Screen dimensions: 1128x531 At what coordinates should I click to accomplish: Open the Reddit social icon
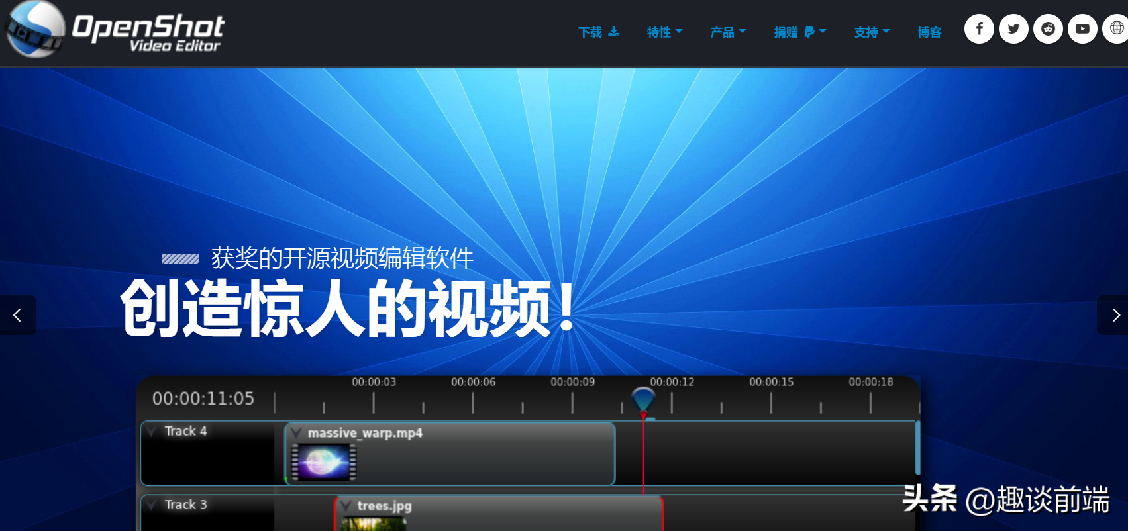point(1048,28)
